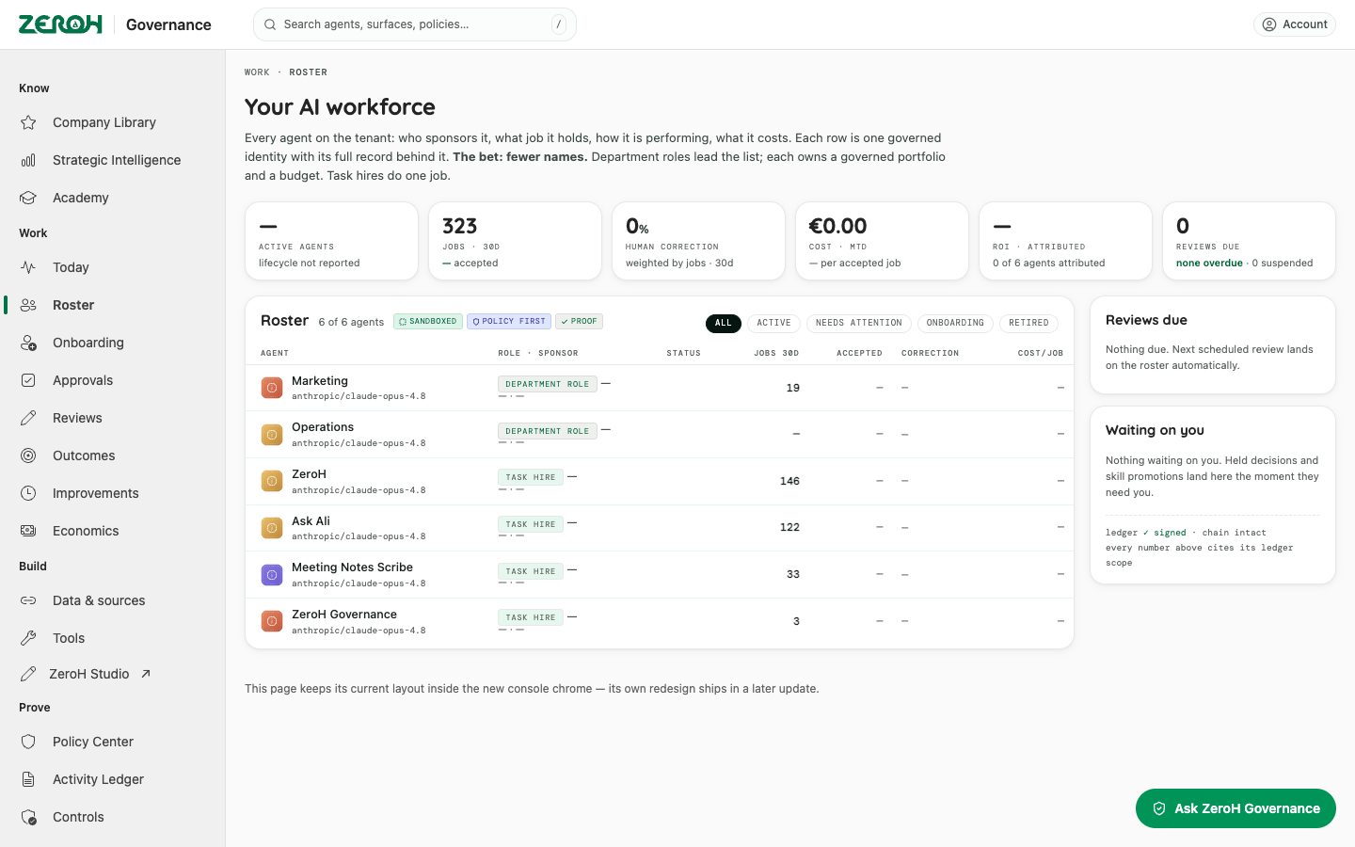Click the Approvals checkbox icon
Image resolution: width=1355 pixels, height=847 pixels.
28,380
